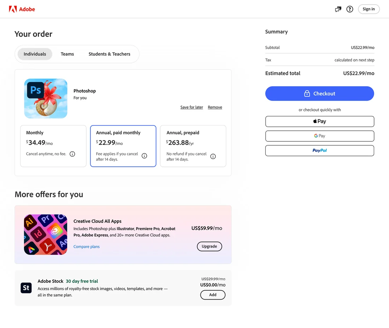Click the 'calculated on next step' tax text
Screen dimensions: 389x328
354,60
